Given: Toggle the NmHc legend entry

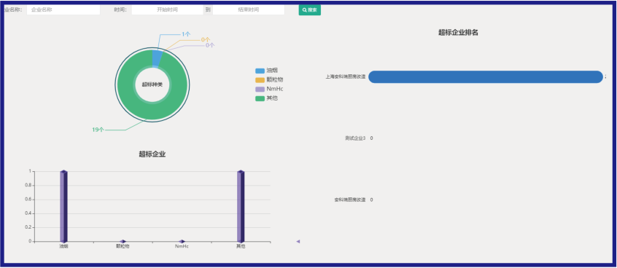Looking at the screenshot, I should pyautogui.click(x=269, y=89).
